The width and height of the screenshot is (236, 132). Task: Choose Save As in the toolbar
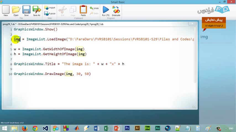click(37, 11)
